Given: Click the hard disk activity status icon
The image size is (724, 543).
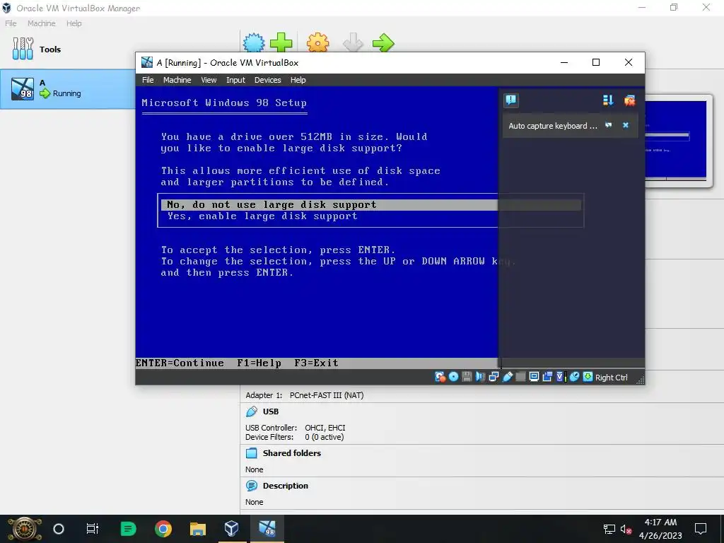Looking at the screenshot, I should click(x=440, y=377).
